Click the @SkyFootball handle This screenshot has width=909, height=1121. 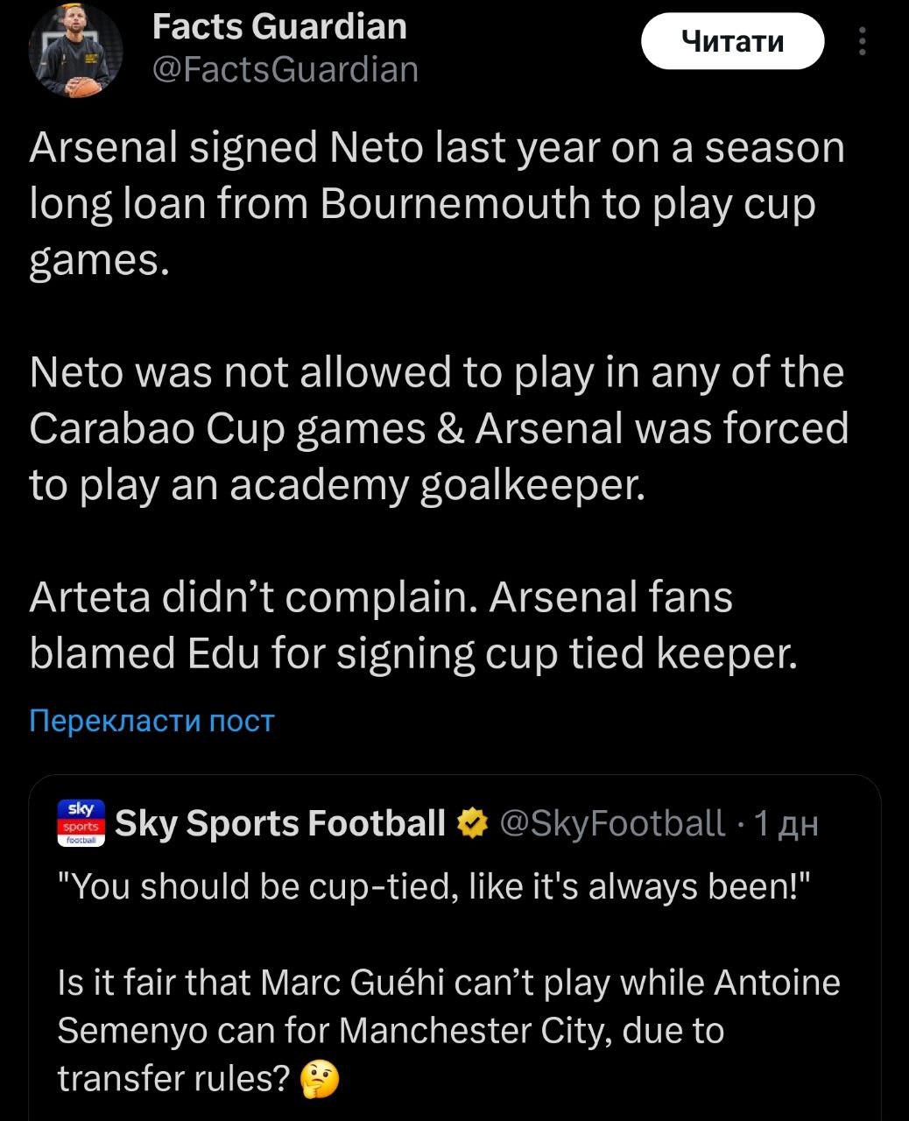[611, 823]
